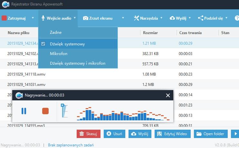Click the camera icon for Zrzut ekranu
The width and height of the screenshot is (239, 148).
[x=86, y=18]
